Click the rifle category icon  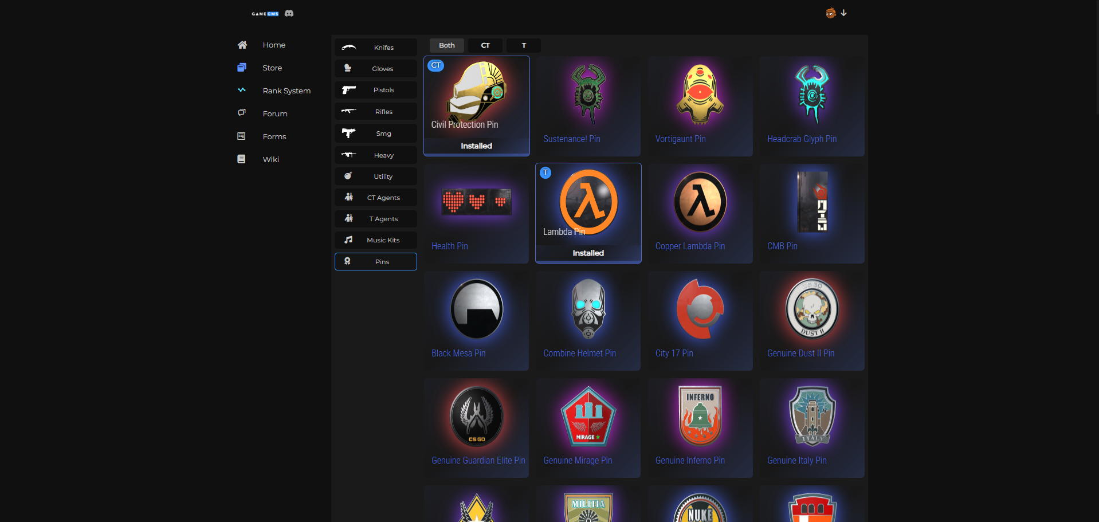pyautogui.click(x=348, y=111)
